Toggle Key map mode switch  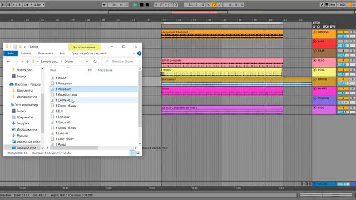click(x=333, y=4)
